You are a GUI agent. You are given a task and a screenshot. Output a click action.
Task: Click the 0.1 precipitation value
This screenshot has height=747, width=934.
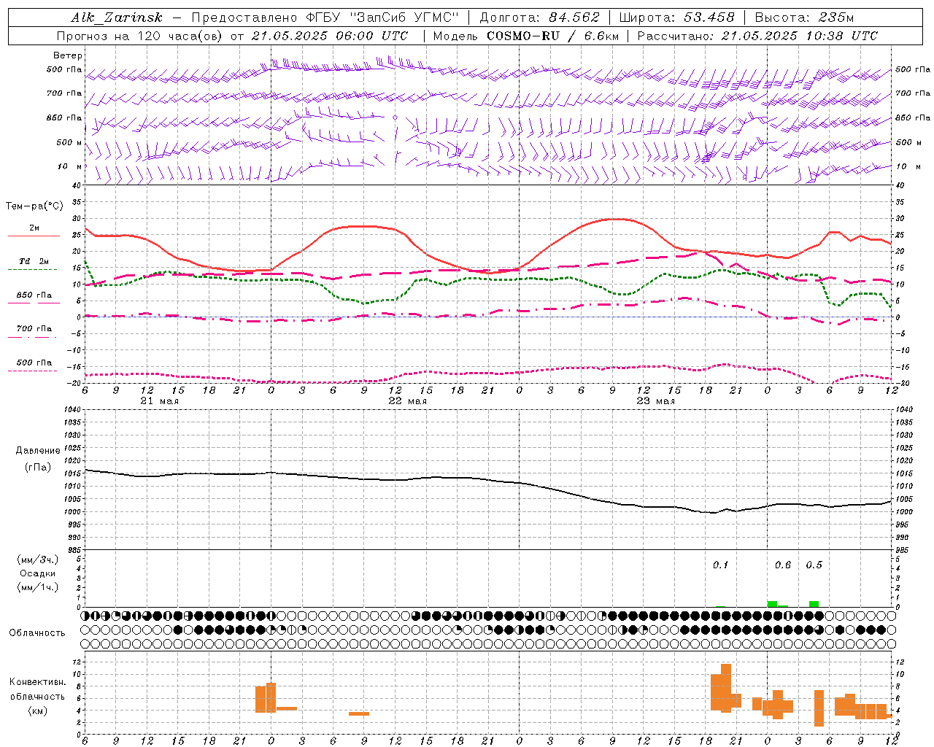(720, 565)
